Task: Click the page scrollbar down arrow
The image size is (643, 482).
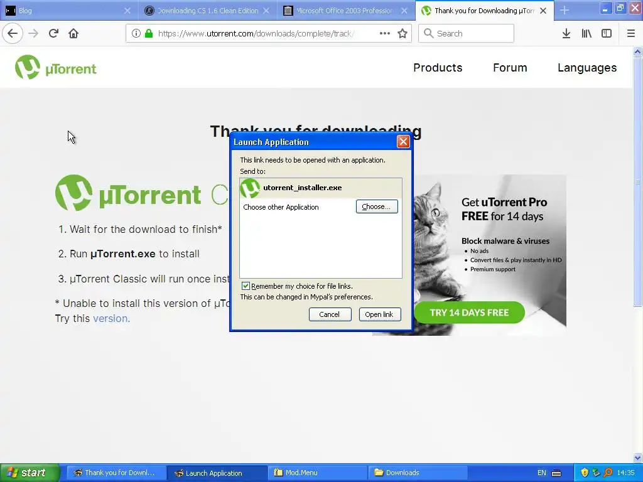Action: [x=637, y=458]
